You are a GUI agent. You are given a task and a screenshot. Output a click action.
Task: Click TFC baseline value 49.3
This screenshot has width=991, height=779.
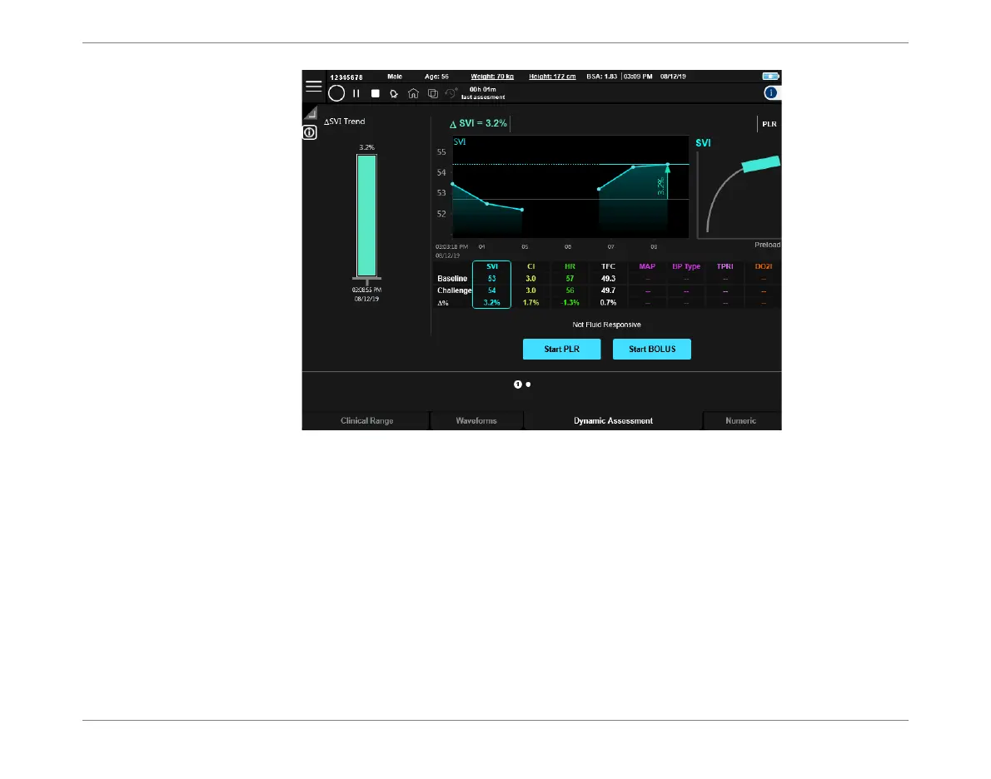click(x=608, y=279)
